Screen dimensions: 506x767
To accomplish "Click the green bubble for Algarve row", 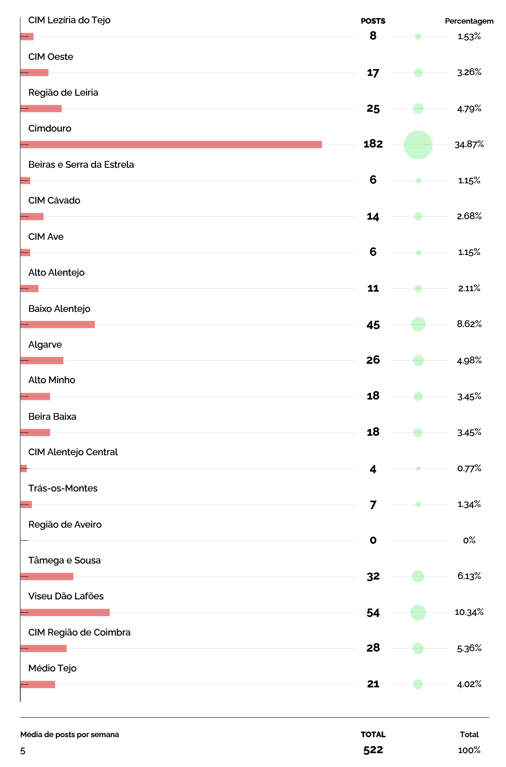I will [418, 360].
